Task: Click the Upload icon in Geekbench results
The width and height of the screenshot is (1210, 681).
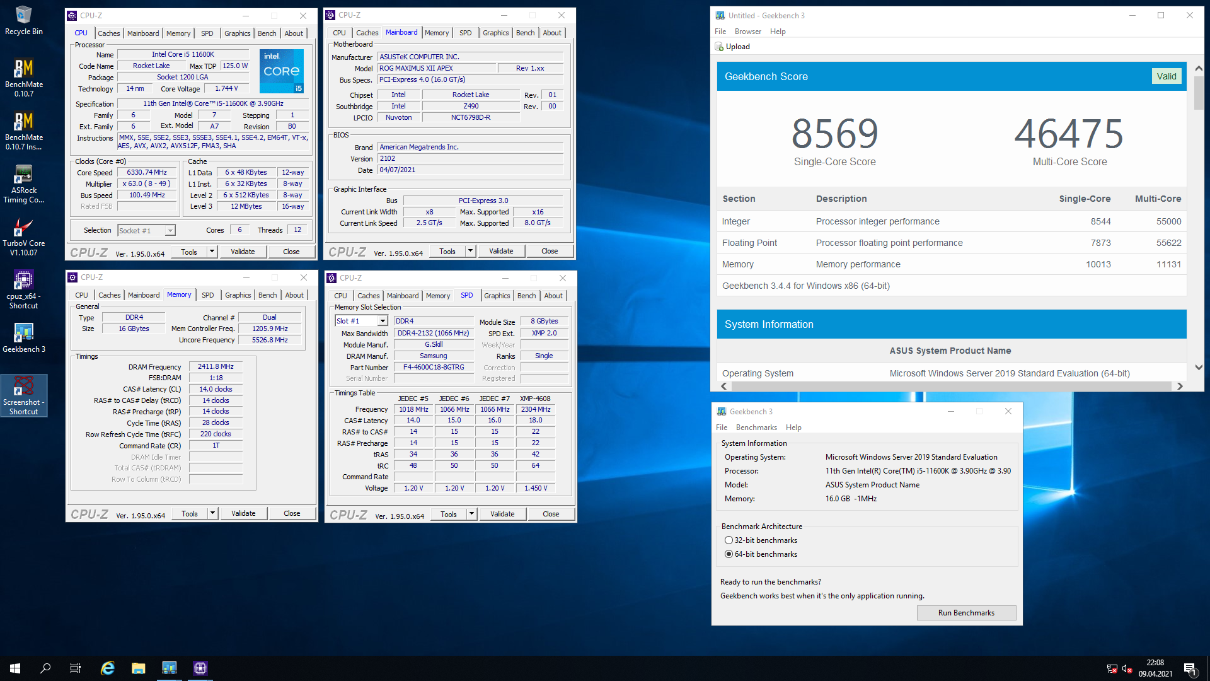Action: (x=719, y=47)
